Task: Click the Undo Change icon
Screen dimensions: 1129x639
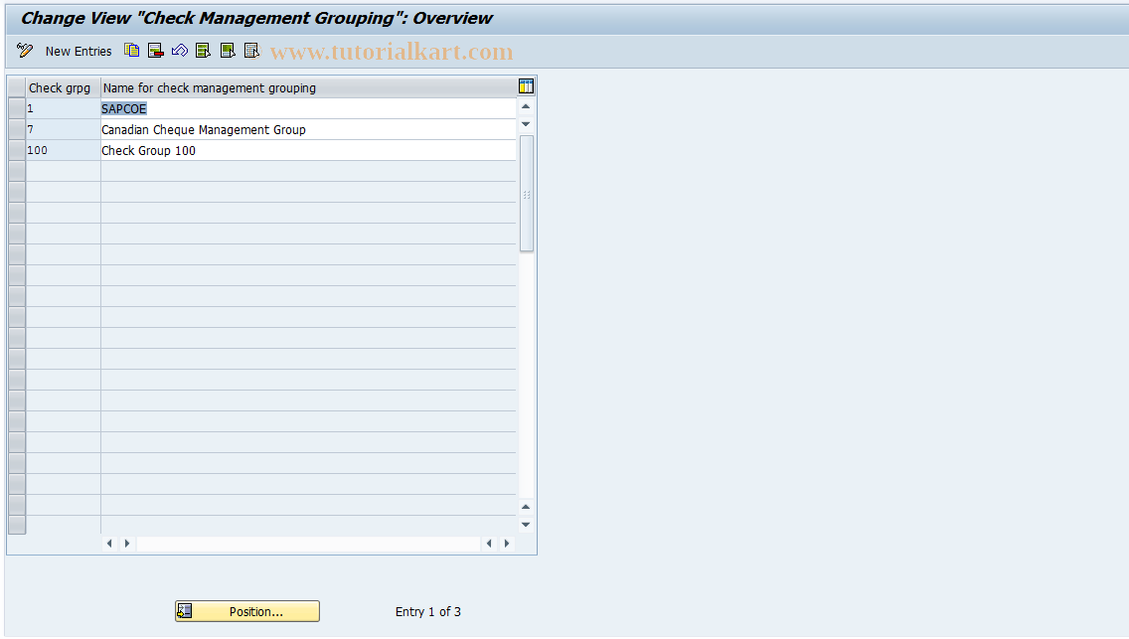Action: 179,51
